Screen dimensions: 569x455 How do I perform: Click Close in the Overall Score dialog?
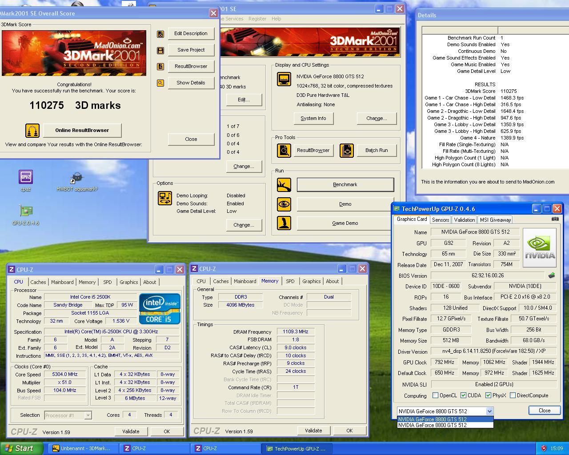click(x=191, y=140)
